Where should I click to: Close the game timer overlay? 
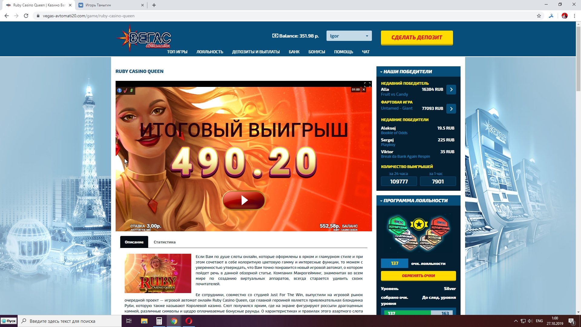364,90
